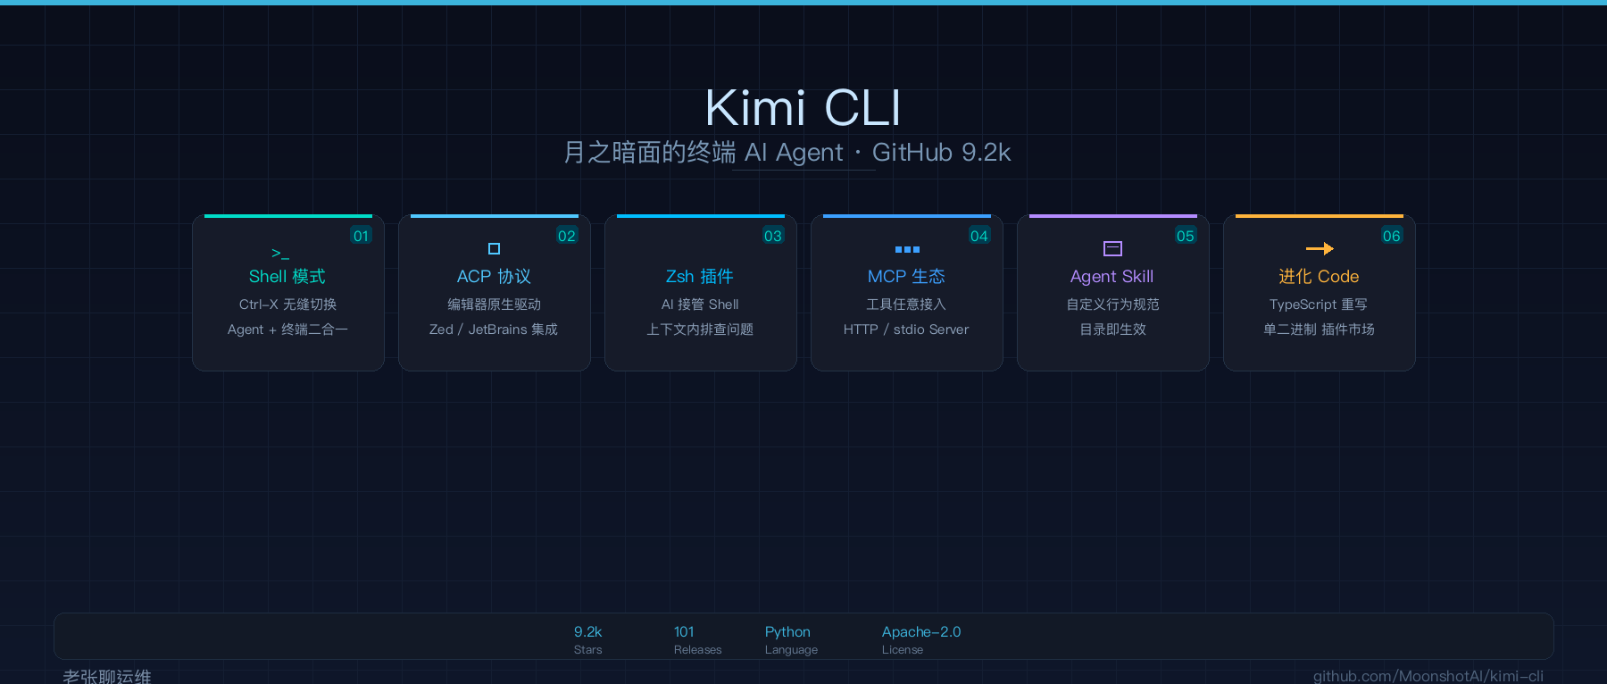
Task: Click the window icon in Agent Skill card
Action: (1112, 249)
